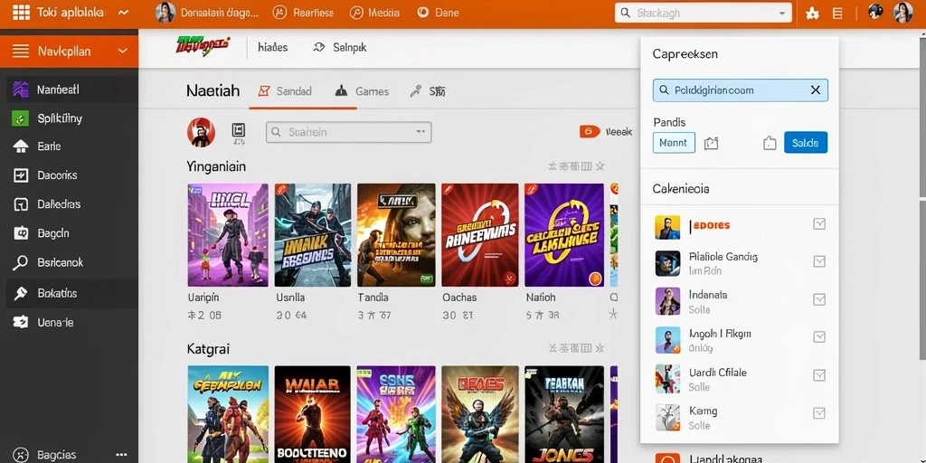Click the Bagcln sidebar icon

pyautogui.click(x=20, y=233)
